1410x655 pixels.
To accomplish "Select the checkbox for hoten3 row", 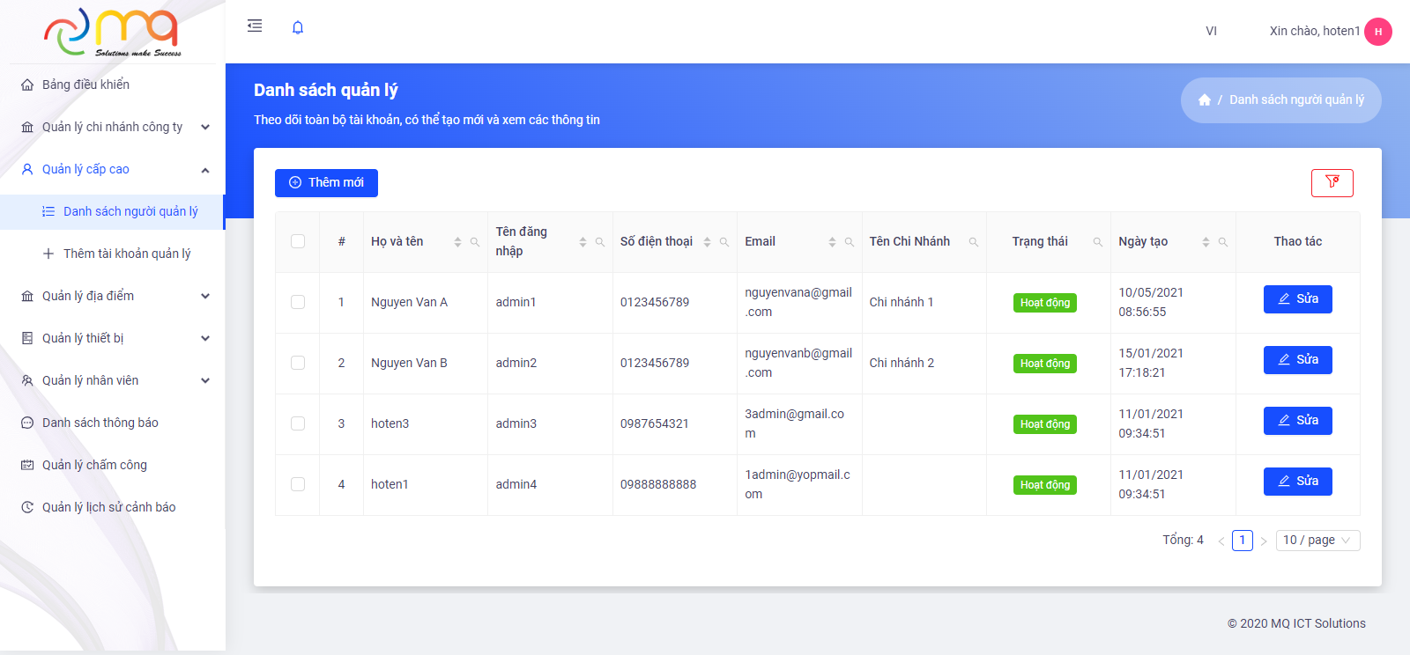I will tap(298, 423).
